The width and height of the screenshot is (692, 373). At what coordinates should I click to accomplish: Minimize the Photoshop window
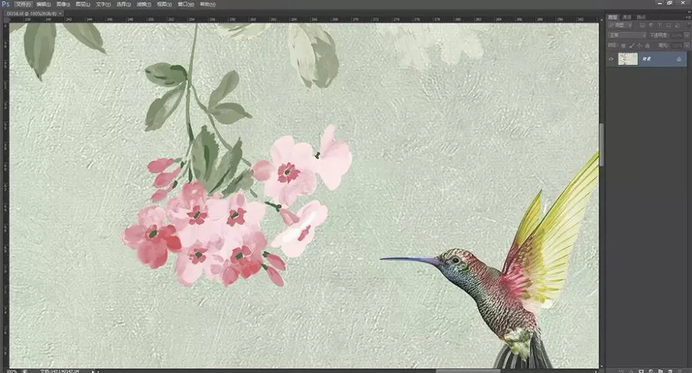(x=659, y=3)
